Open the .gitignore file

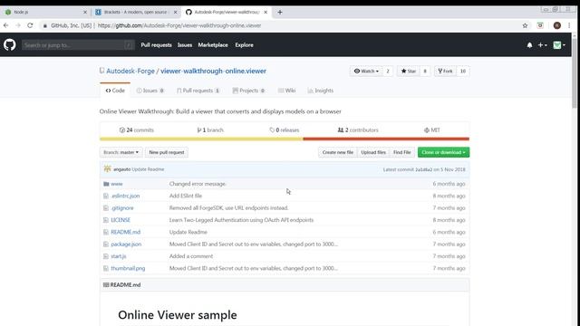point(122,208)
